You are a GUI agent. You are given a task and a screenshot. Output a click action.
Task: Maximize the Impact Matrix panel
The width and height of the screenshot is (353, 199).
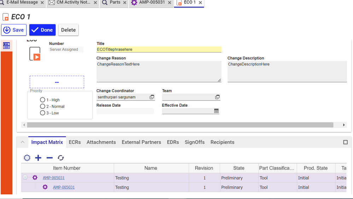(345, 142)
